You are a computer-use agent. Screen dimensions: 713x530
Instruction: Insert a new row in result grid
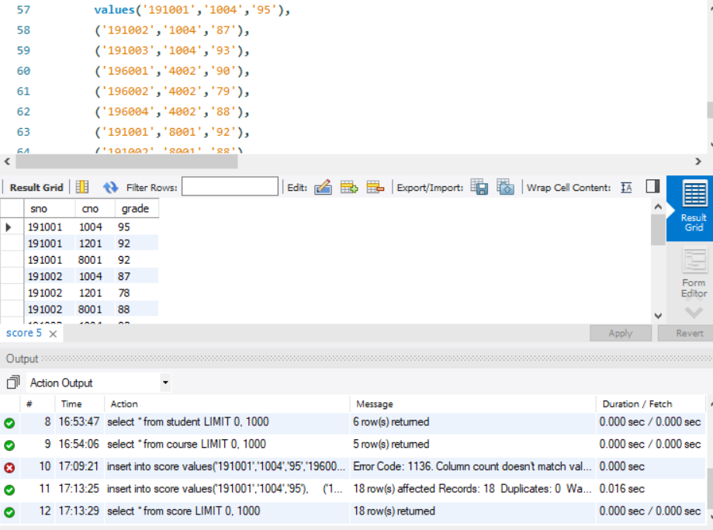(x=349, y=187)
